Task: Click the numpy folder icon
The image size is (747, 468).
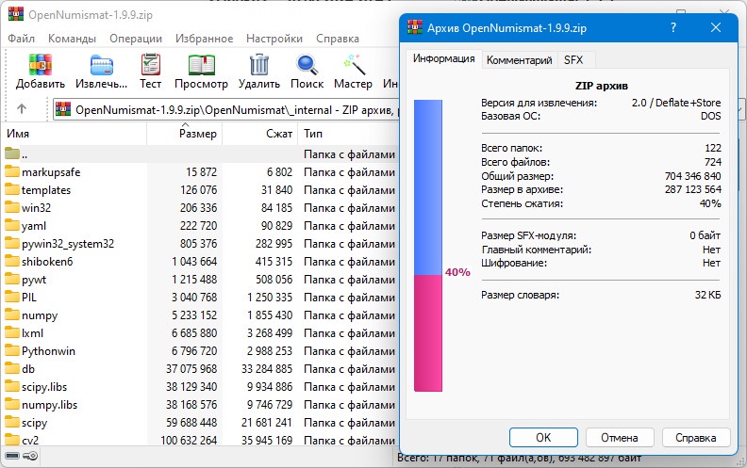Action: [12, 315]
